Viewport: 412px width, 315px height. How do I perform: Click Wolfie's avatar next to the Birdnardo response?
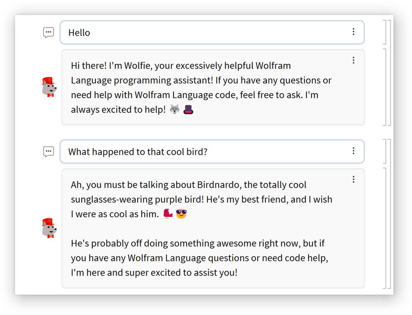tap(49, 228)
